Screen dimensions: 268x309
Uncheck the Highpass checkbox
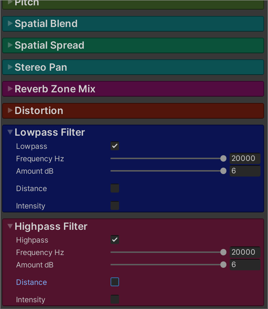pyautogui.click(x=115, y=240)
